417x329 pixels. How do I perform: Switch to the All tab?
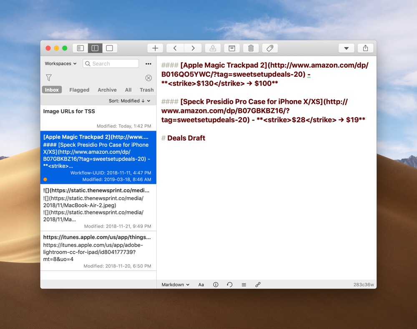128,90
